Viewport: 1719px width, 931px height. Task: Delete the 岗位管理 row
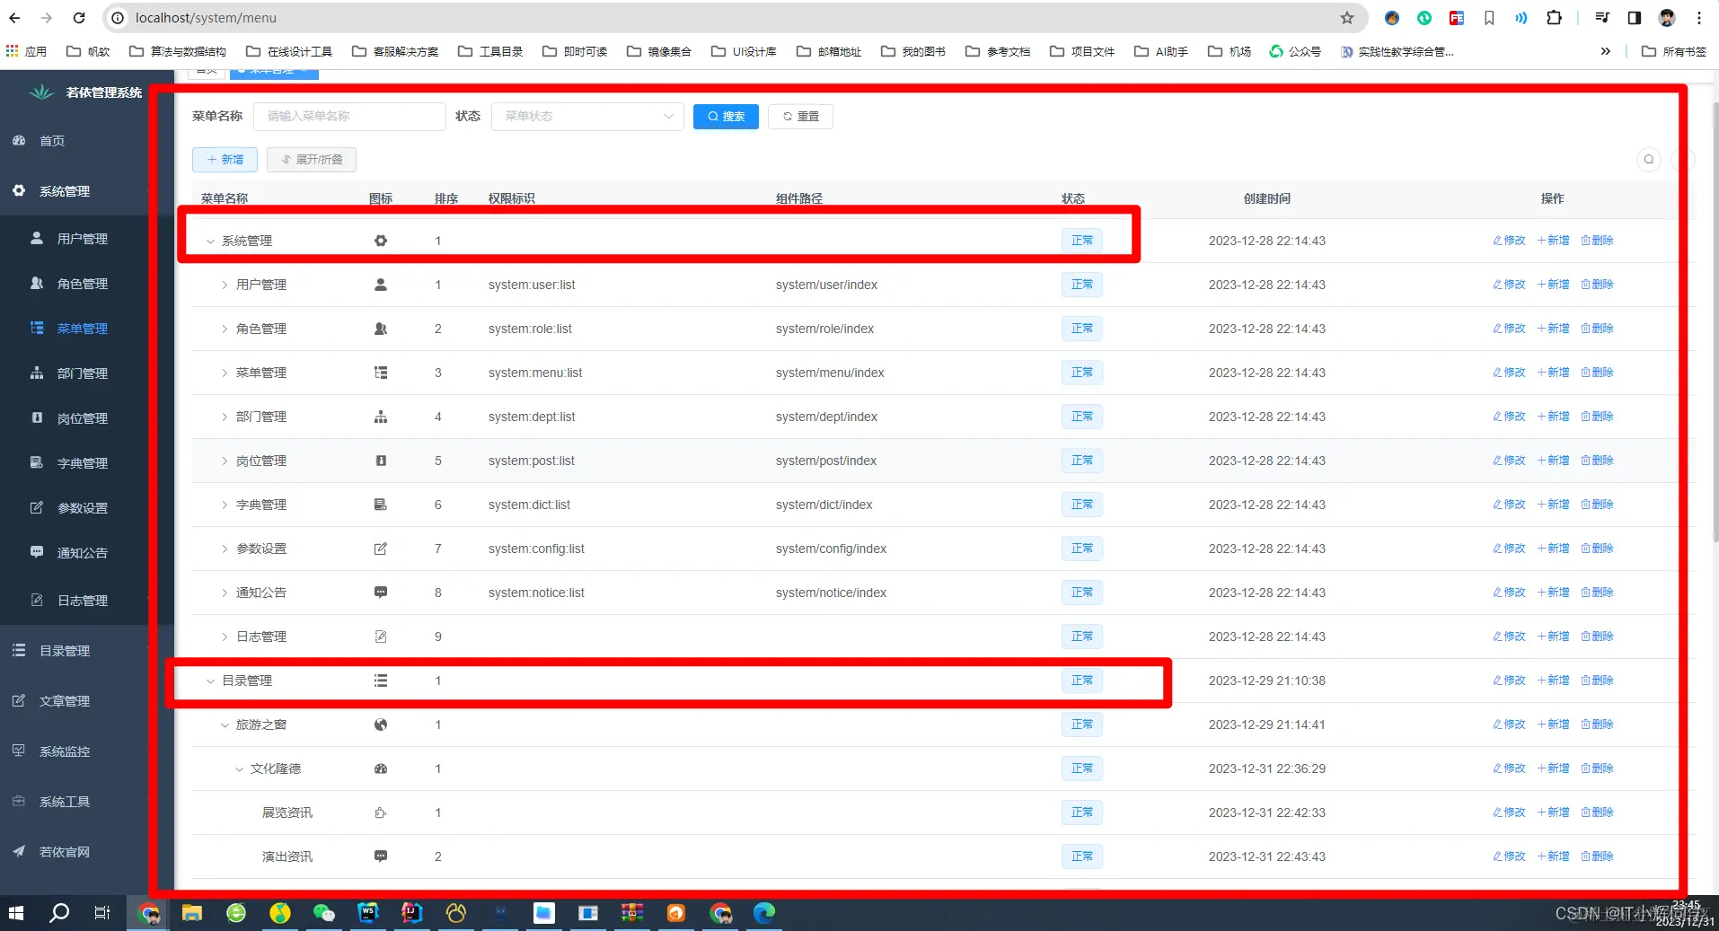(x=1597, y=461)
